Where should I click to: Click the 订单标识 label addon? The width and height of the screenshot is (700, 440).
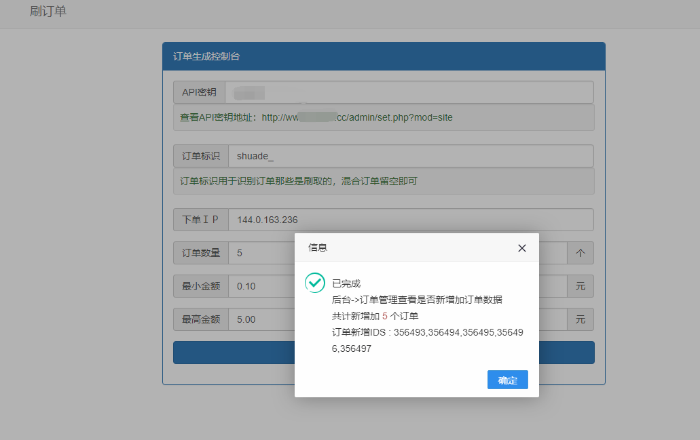point(201,156)
